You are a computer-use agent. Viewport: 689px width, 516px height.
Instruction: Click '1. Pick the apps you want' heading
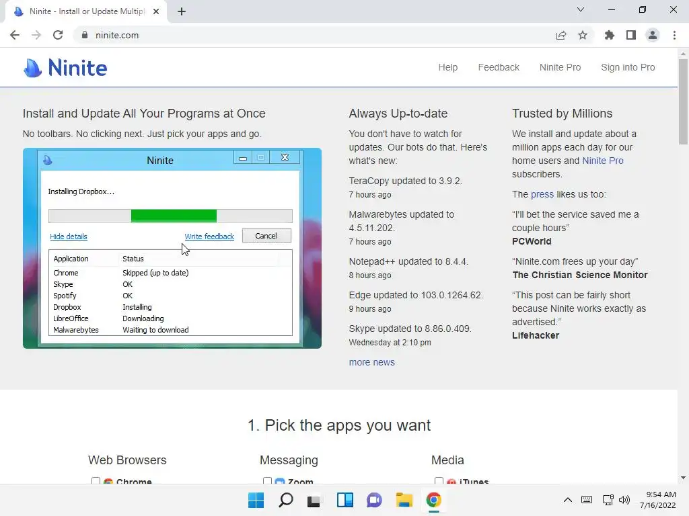click(x=339, y=425)
